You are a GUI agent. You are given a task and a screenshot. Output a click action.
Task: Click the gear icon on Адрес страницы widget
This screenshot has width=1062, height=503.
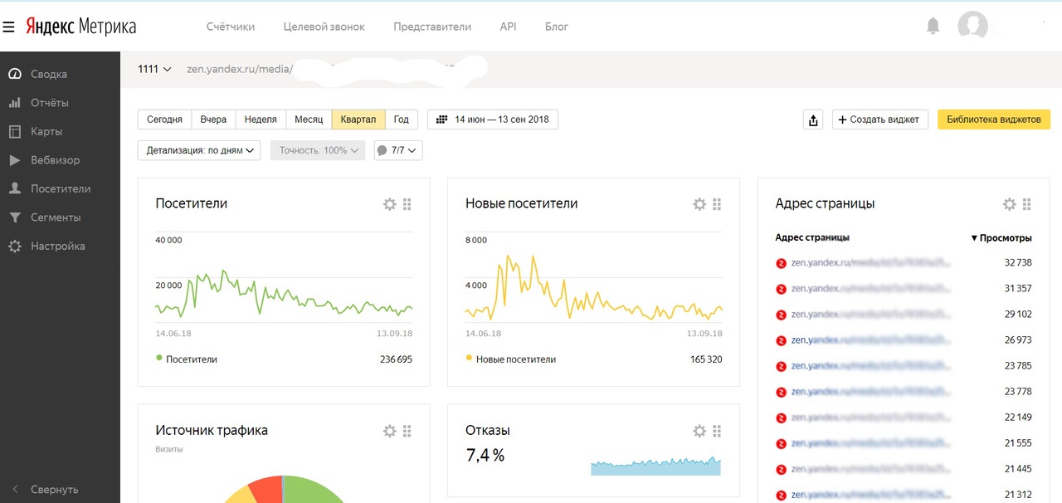(1009, 204)
